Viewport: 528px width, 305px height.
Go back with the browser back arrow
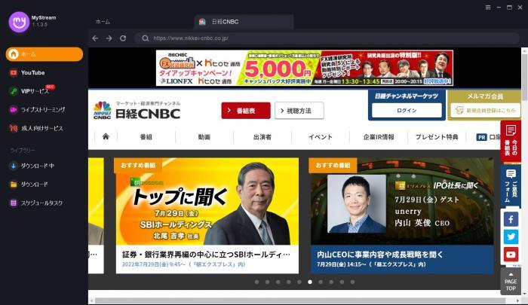click(95, 38)
